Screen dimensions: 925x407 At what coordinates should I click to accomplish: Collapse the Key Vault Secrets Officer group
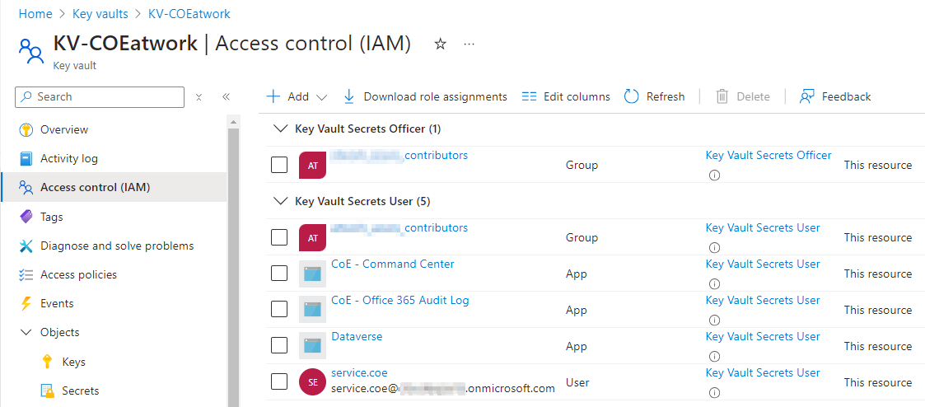[x=278, y=129]
